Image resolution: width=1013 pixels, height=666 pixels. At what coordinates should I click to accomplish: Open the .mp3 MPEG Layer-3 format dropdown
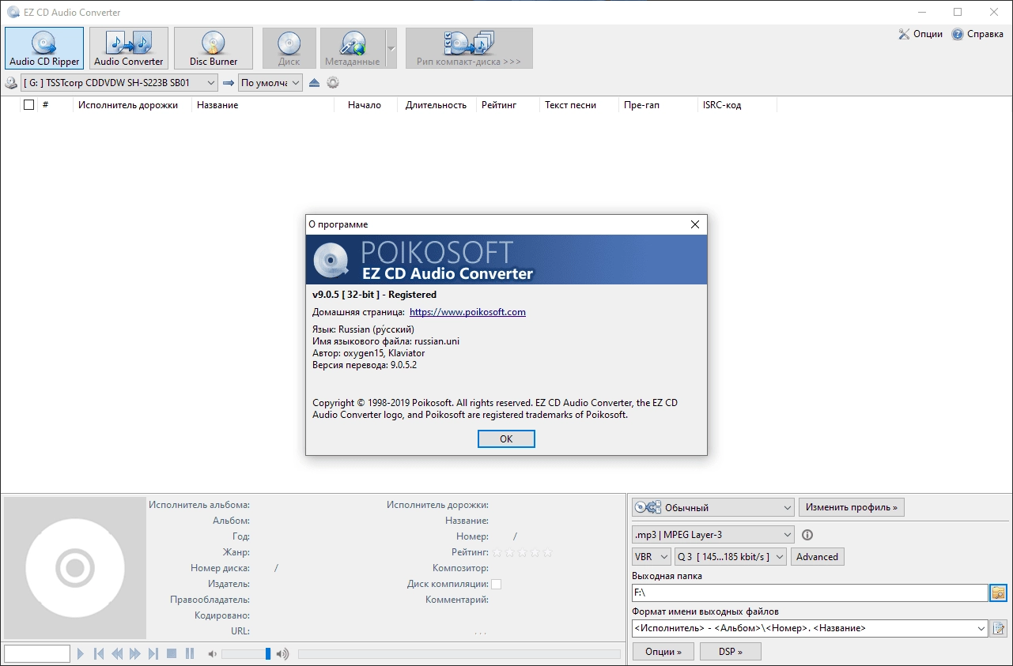point(713,534)
